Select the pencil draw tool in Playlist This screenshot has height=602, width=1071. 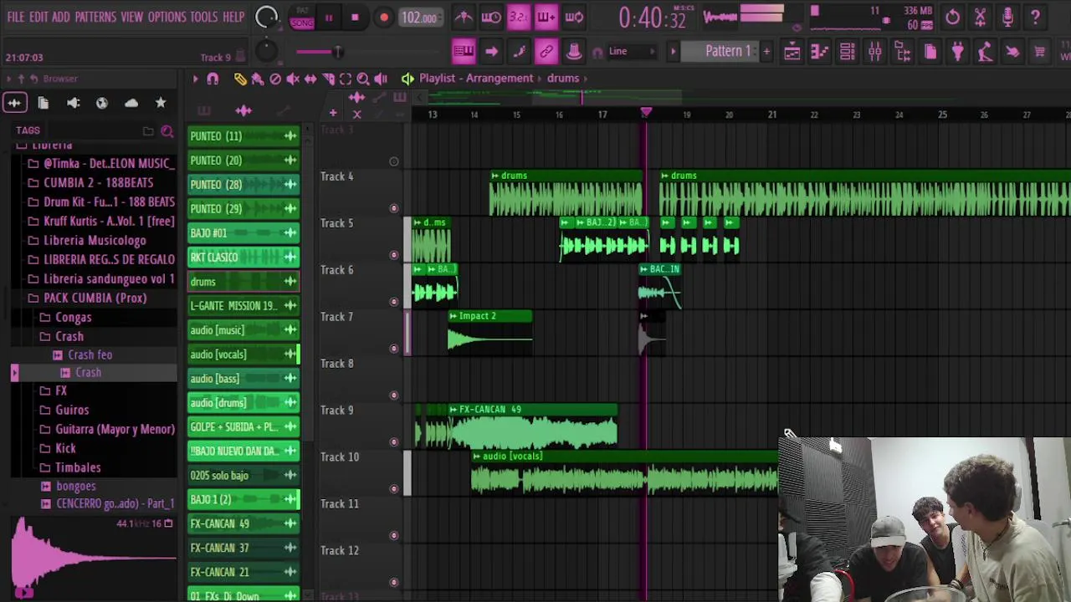click(x=240, y=79)
